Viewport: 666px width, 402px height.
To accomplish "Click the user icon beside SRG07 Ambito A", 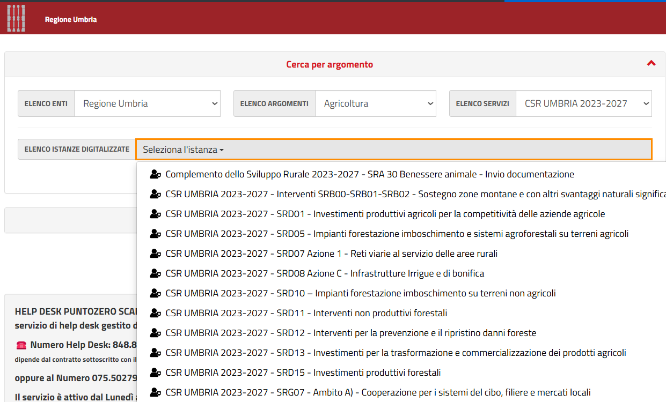I will click(x=156, y=392).
